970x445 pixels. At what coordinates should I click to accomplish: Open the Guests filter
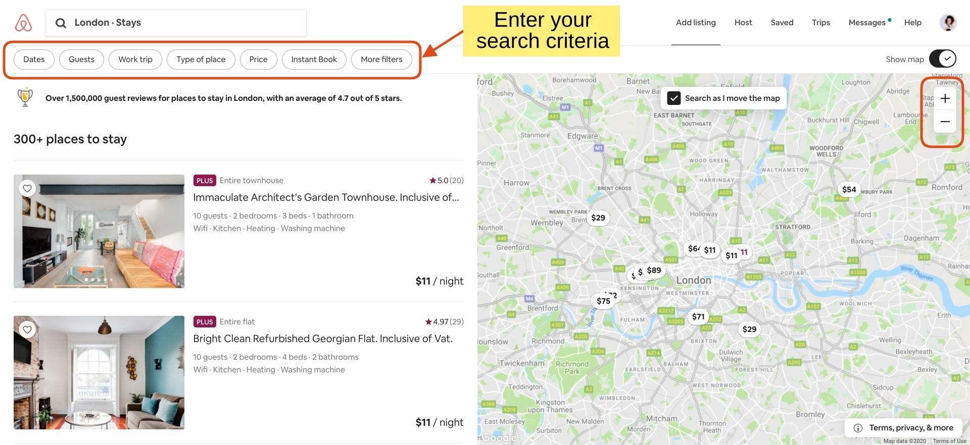click(x=81, y=59)
